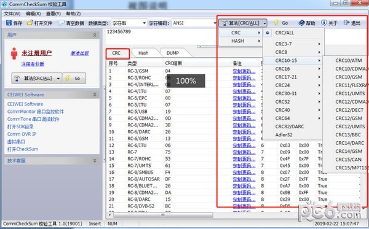Open Help via the book icon
The image size is (369, 229).
click(301, 23)
